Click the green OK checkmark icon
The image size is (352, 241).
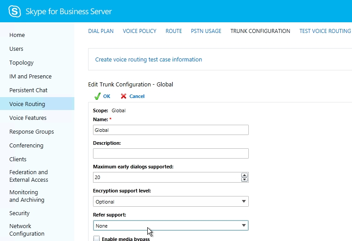(x=97, y=96)
